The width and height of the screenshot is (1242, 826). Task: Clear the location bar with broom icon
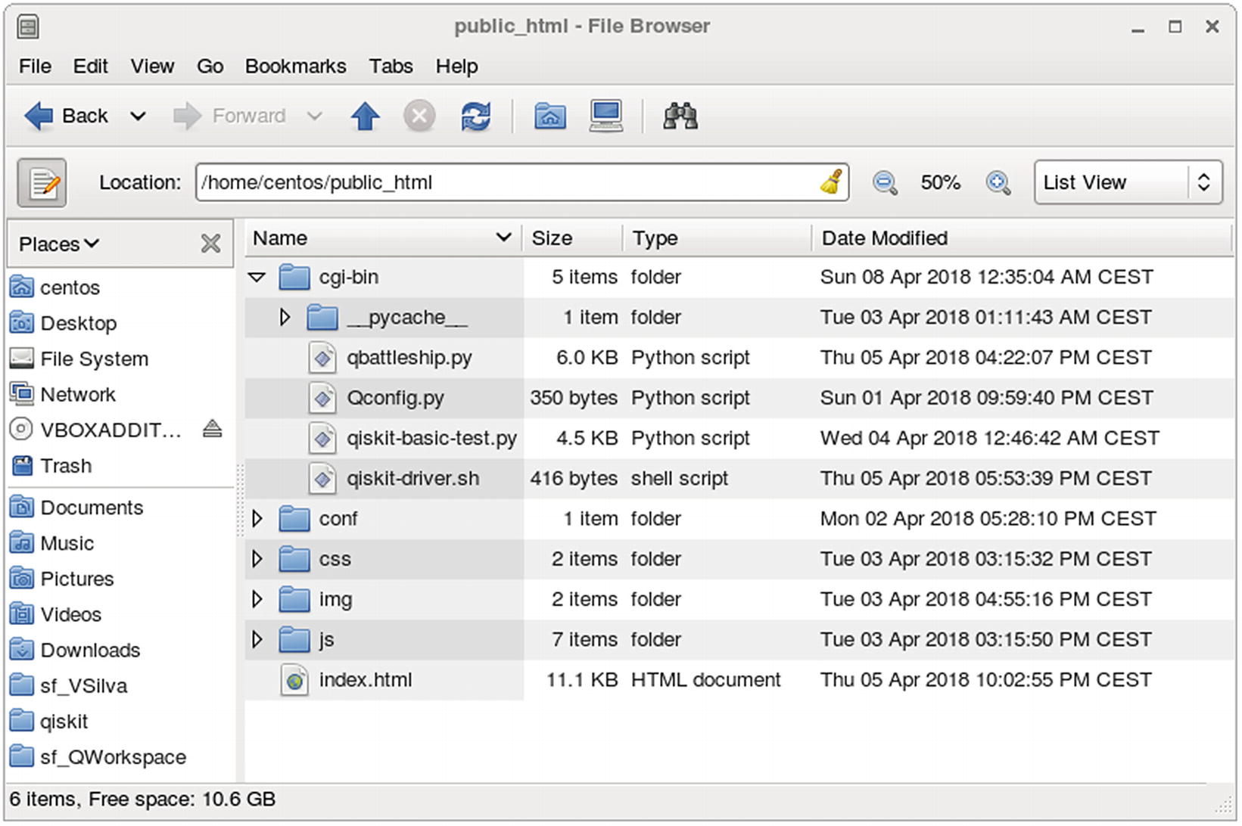pyautogui.click(x=832, y=182)
